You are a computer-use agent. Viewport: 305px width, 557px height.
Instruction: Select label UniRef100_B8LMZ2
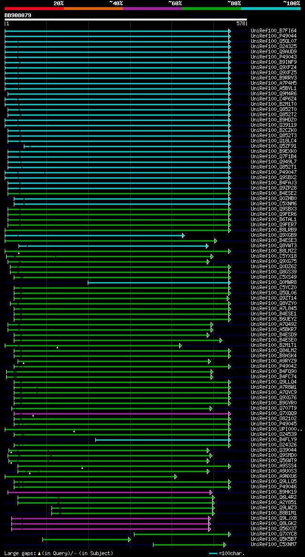(274, 251)
